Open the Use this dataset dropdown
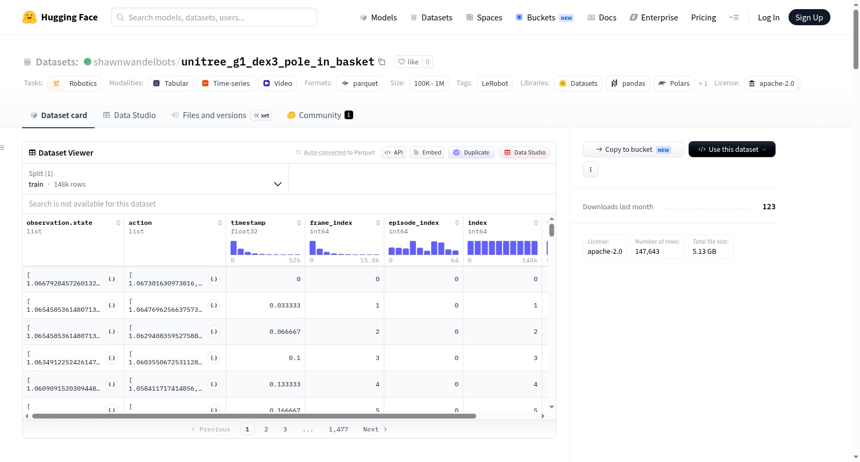 732,149
